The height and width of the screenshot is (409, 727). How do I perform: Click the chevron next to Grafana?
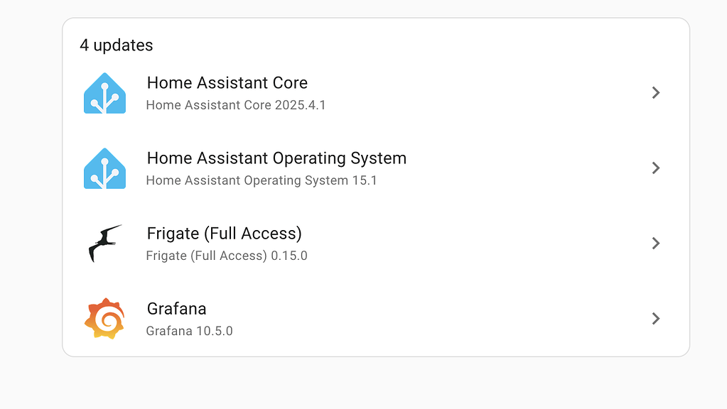click(x=656, y=319)
